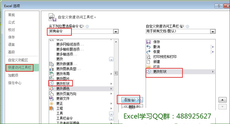The height and width of the screenshot is (124, 230).
Task: Click the 更改形状 icon in left command list
Action: coord(52,84)
